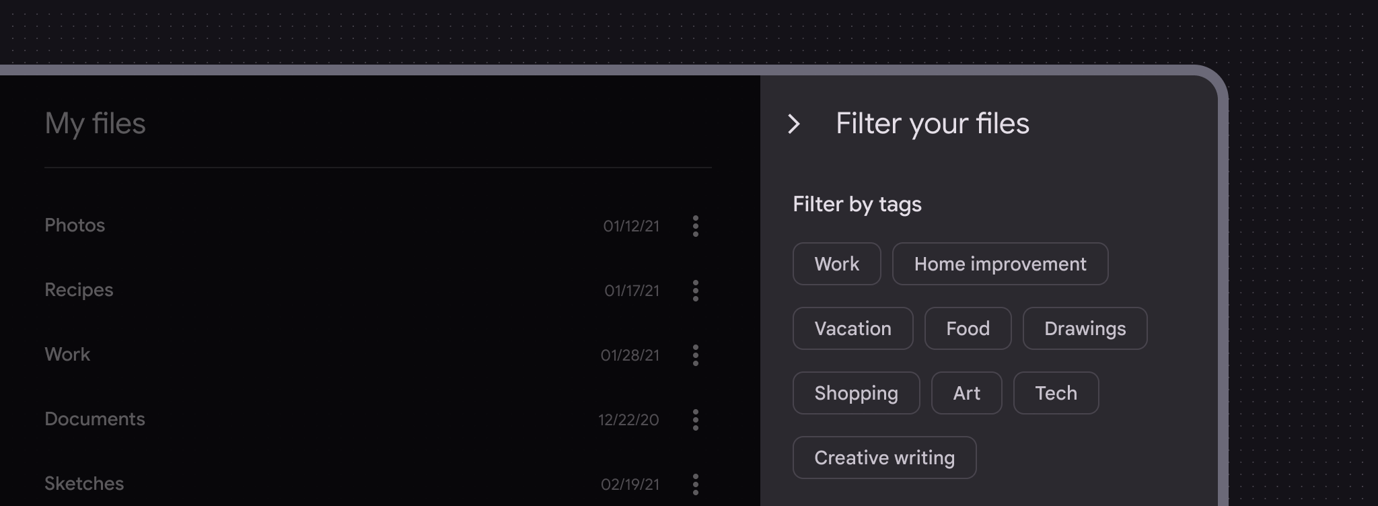Select the Food tag chip
Viewport: 1378px width, 506px height.
[x=968, y=328]
